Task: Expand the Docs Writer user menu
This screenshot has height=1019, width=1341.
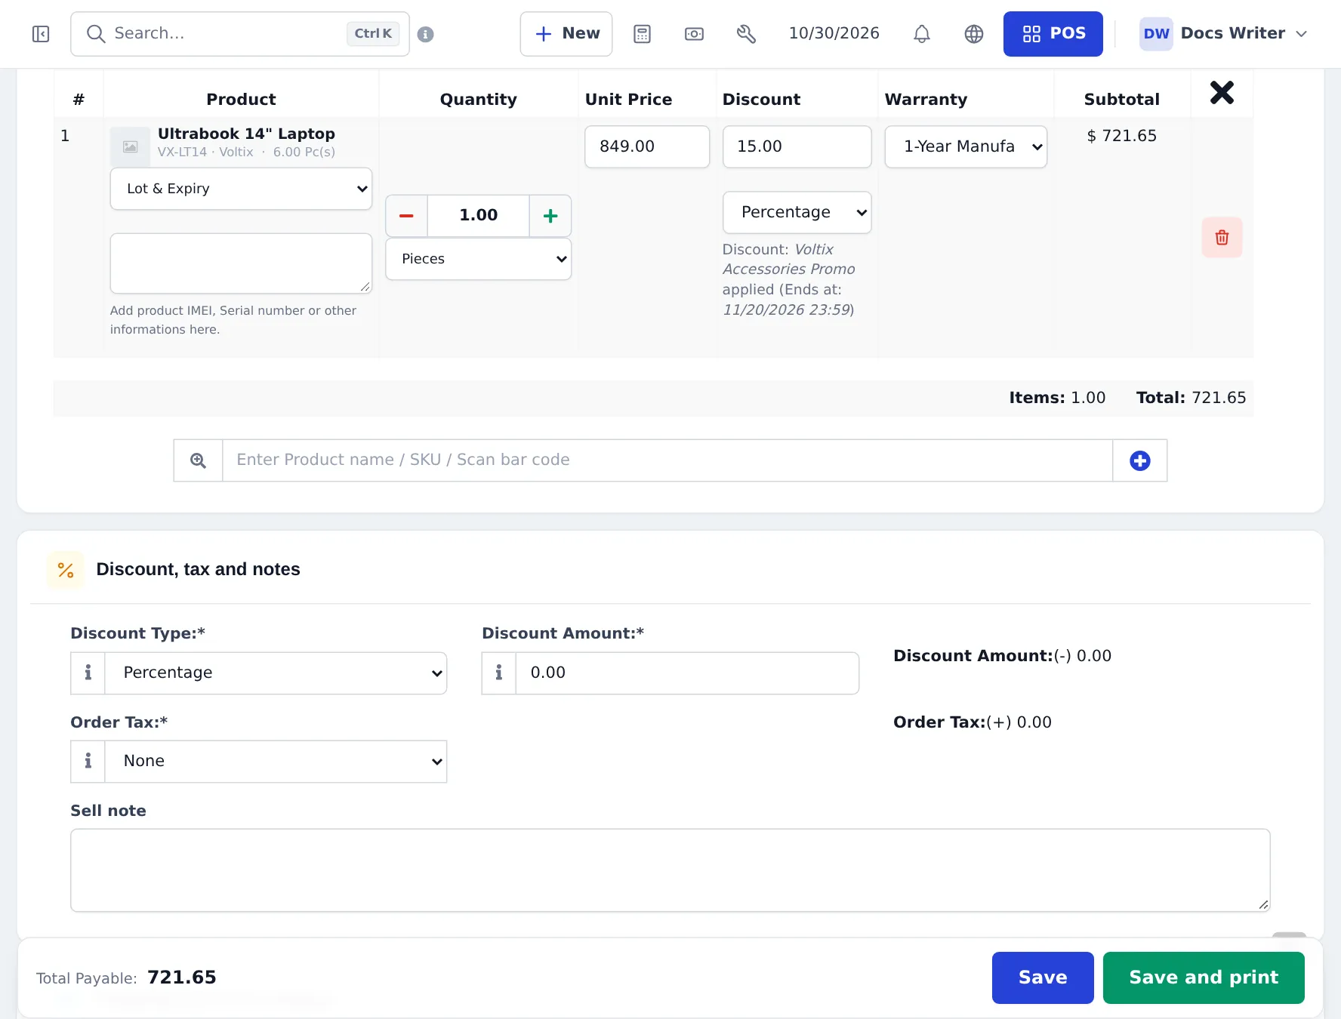Action: click(x=1223, y=34)
